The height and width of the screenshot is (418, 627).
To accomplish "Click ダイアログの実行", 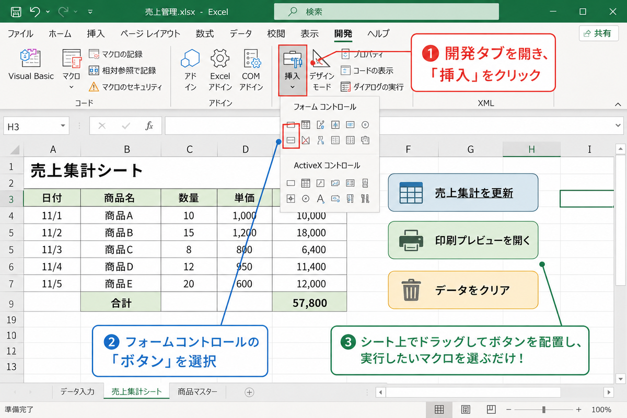I will pos(372,87).
